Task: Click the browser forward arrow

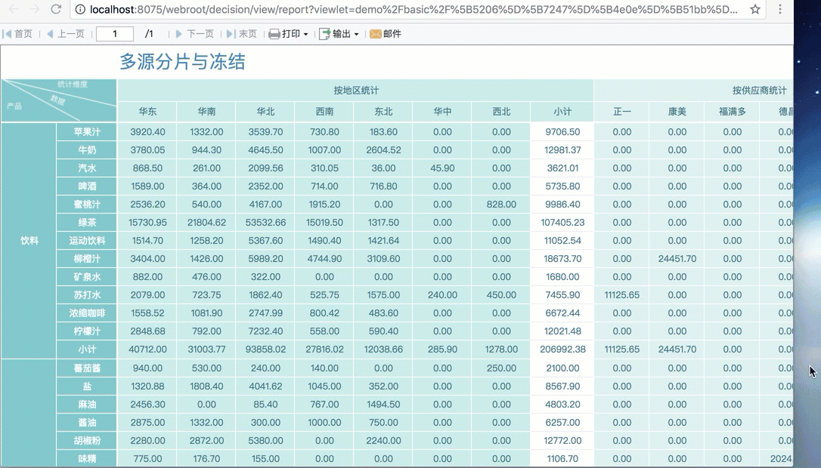Action: coord(35,9)
